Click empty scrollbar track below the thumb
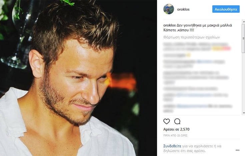245x156 pixels. [243, 82]
